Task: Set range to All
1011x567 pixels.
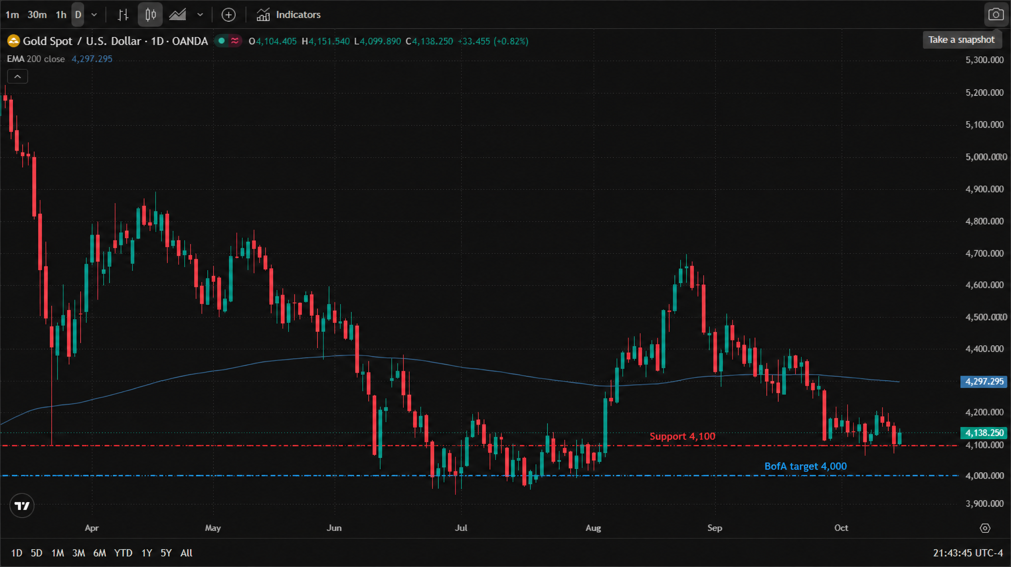Action: click(x=187, y=553)
